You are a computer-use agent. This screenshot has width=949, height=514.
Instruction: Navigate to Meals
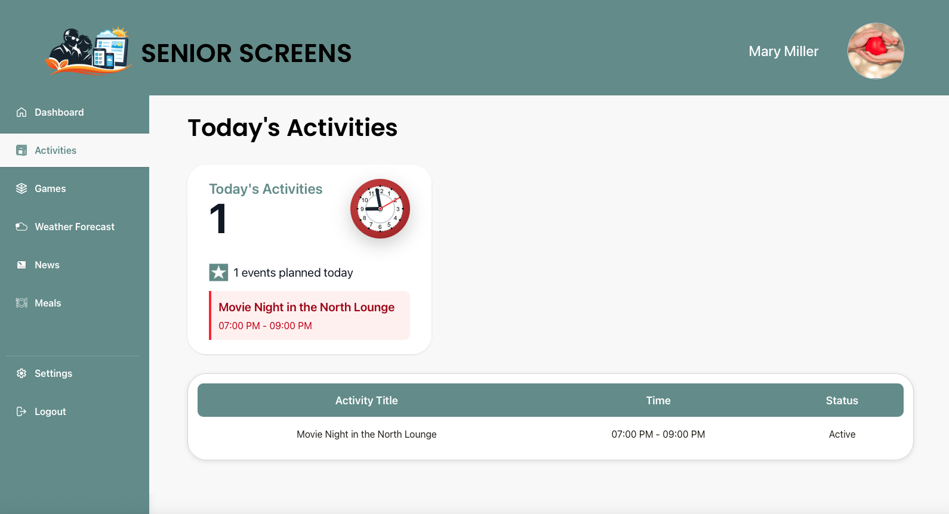pos(75,303)
